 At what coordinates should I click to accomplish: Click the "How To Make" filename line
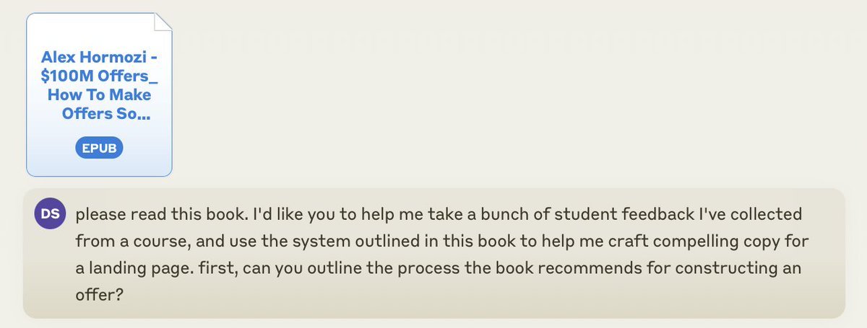click(x=100, y=95)
